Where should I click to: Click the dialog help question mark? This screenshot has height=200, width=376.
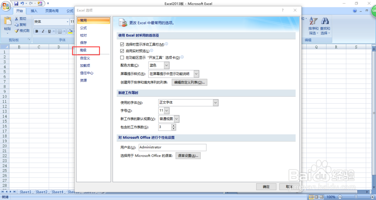coord(283,10)
